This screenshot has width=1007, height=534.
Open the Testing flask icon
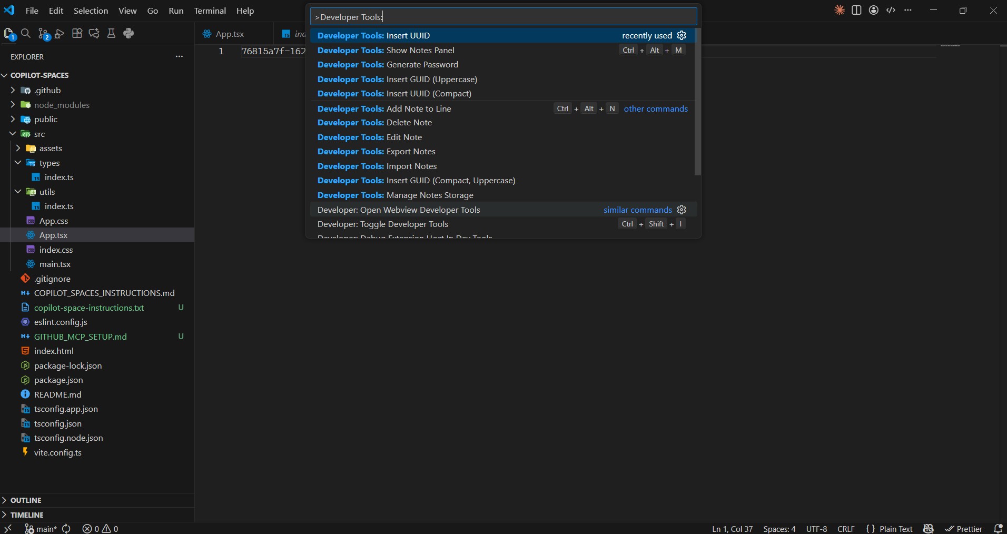pyautogui.click(x=111, y=34)
